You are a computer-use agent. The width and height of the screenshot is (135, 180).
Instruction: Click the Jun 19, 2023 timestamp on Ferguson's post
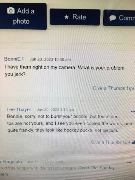[45, 162]
